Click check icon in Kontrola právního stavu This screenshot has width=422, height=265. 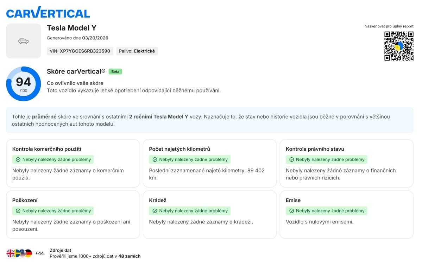coord(291,159)
